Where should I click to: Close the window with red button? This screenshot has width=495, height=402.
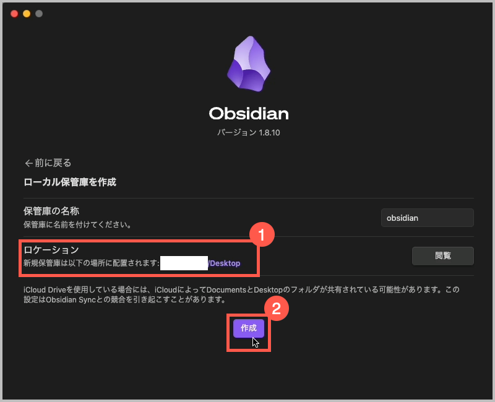pyautogui.click(x=14, y=14)
